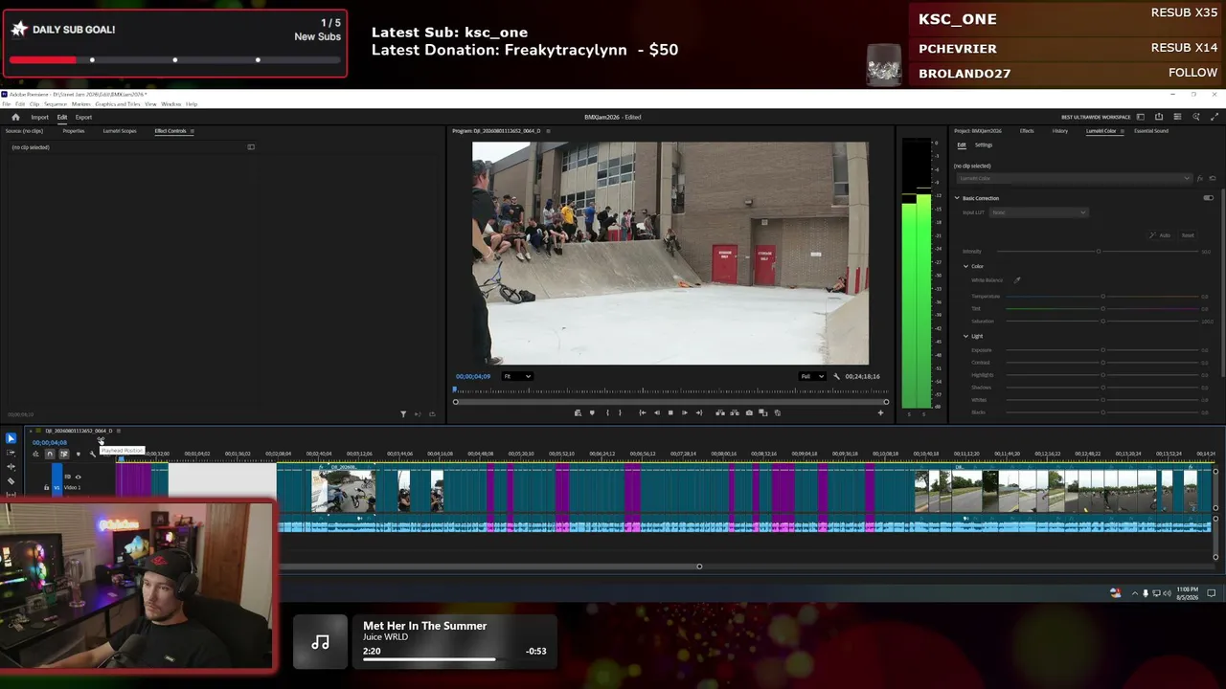The width and height of the screenshot is (1226, 689).
Task: Switch to the History tab
Action: 1060,131
